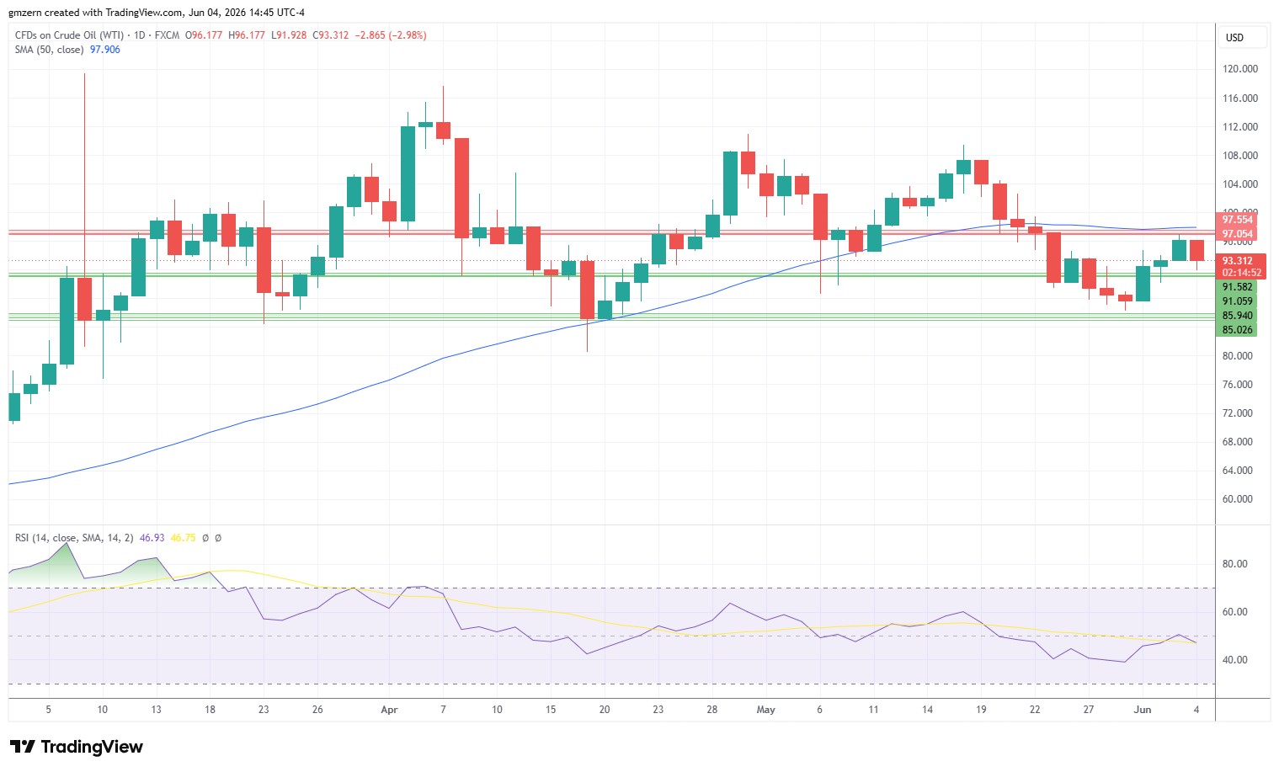Click the green 91.582 price tag

[1237, 287]
